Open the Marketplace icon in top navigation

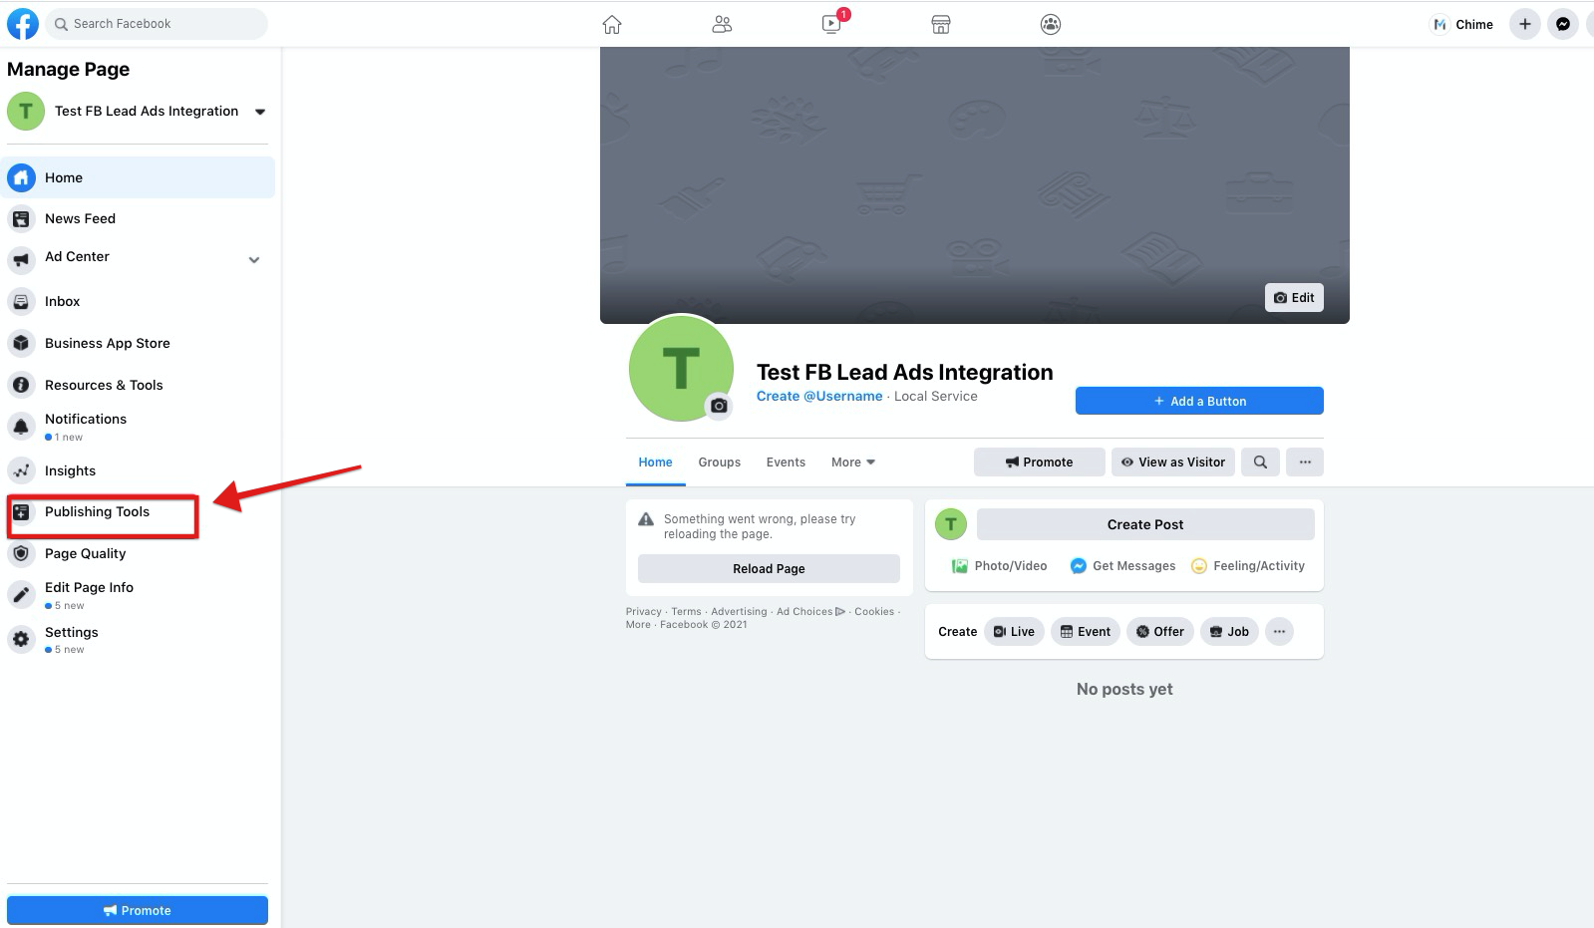click(x=940, y=24)
